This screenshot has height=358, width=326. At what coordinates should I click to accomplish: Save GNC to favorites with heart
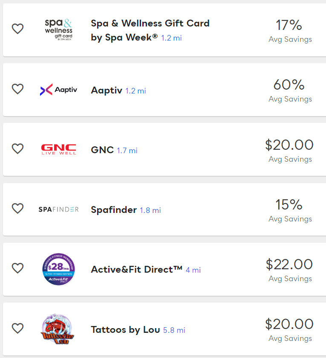coord(17,148)
